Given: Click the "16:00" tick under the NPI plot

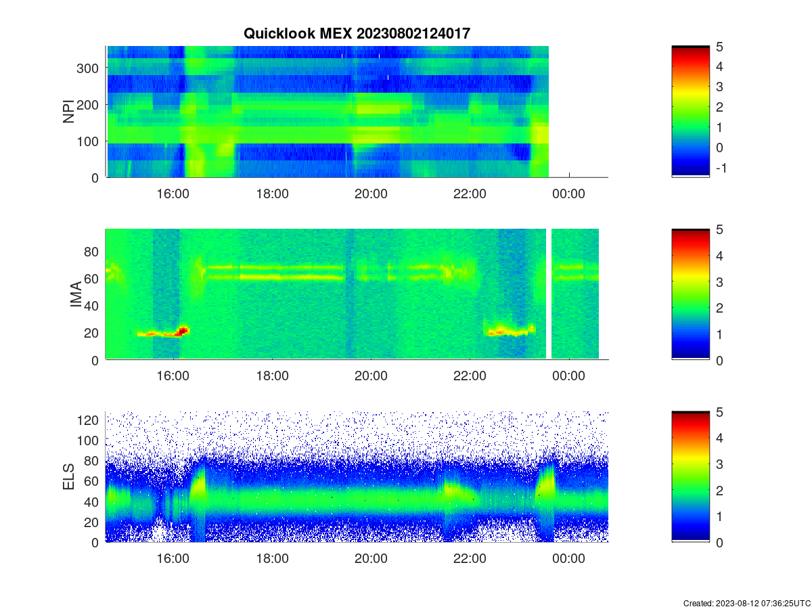Looking at the screenshot, I should [x=173, y=193].
